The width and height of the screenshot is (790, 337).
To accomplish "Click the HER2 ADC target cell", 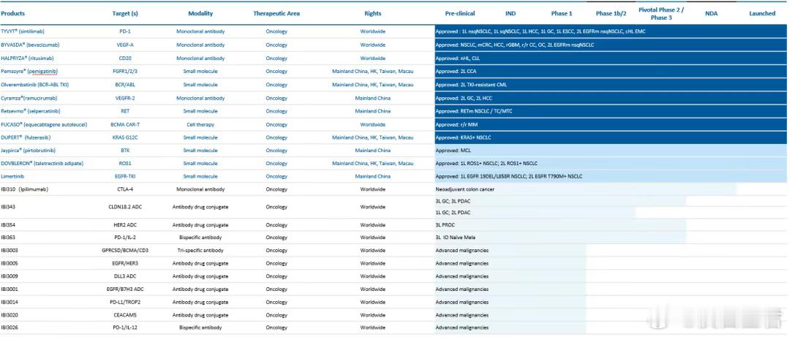I will coord(125,224).
